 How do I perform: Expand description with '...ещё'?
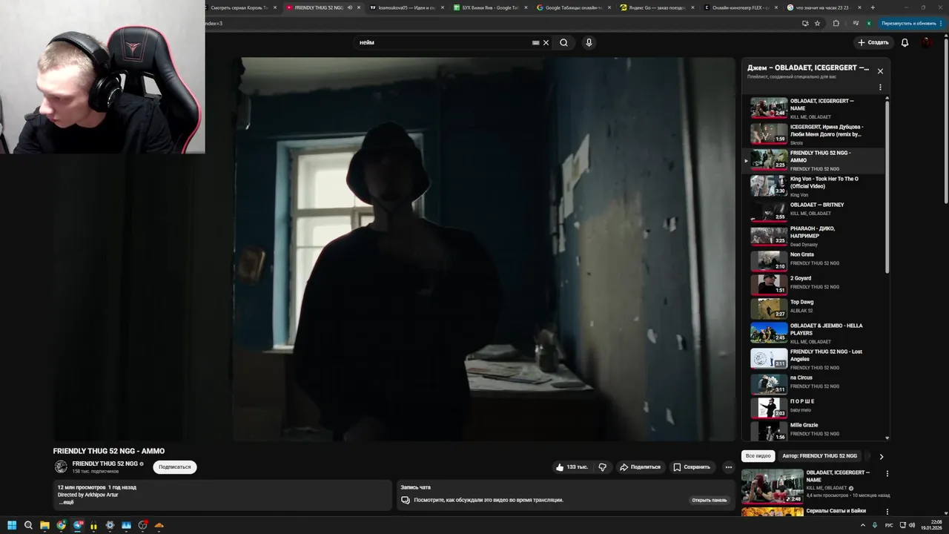(66, 502)
